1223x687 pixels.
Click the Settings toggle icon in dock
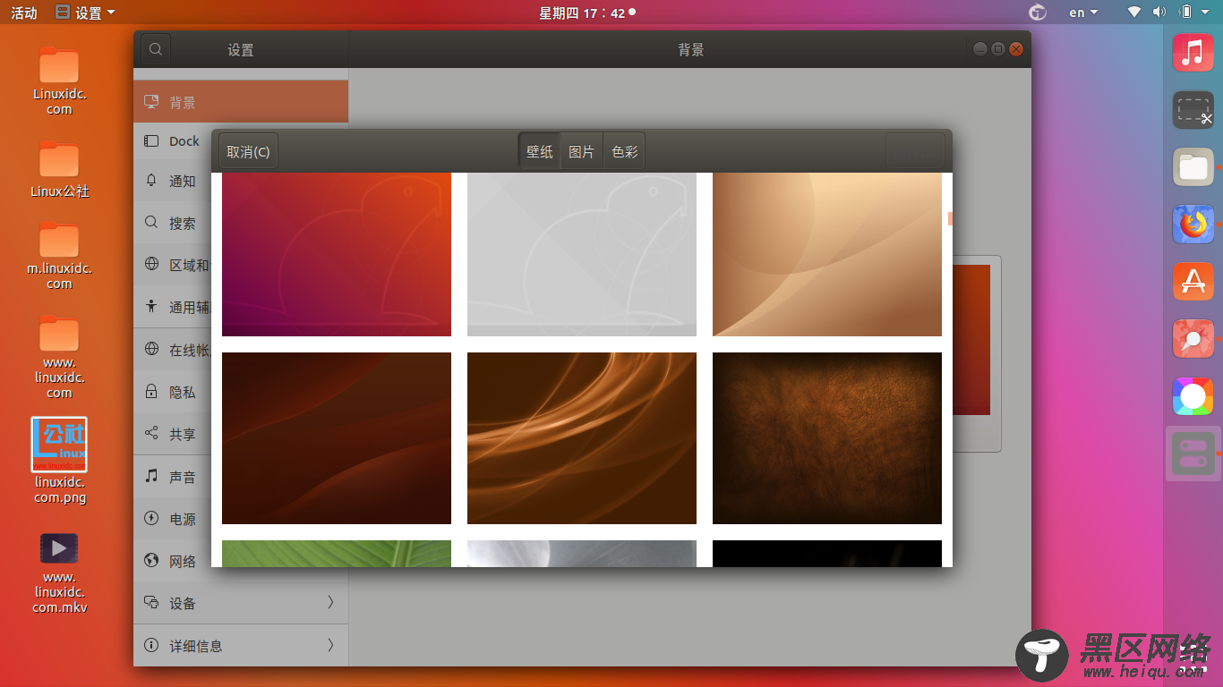coord(1193,454)
